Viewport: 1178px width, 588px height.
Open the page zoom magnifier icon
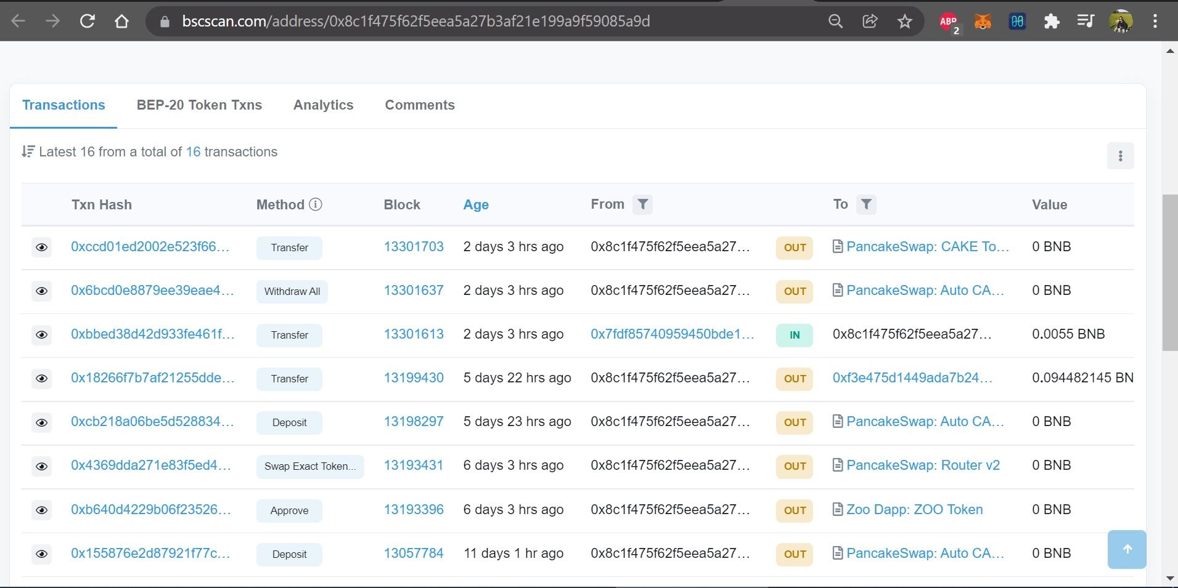click(835, 22)
